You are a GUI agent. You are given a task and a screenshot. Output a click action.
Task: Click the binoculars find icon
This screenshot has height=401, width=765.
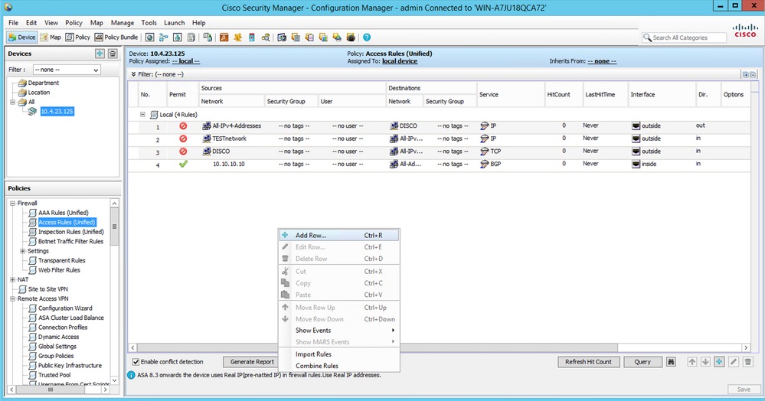[672, 362]
